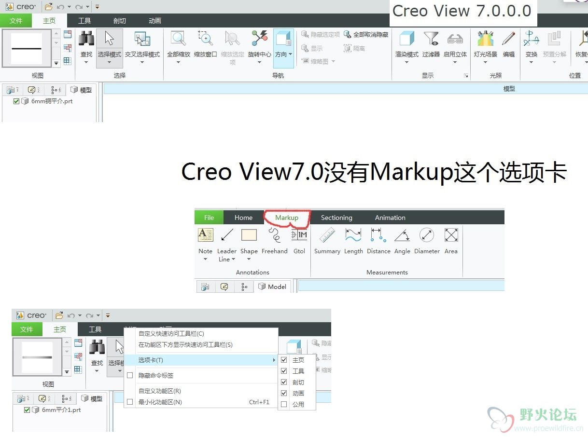Click the green File tab in English ribbon
The width and height of the screenshot is (588, 437).
tap(209, 218)
